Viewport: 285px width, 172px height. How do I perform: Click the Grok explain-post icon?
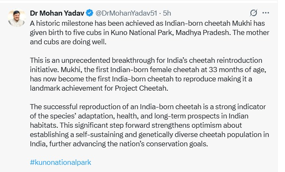coord(253,13)
